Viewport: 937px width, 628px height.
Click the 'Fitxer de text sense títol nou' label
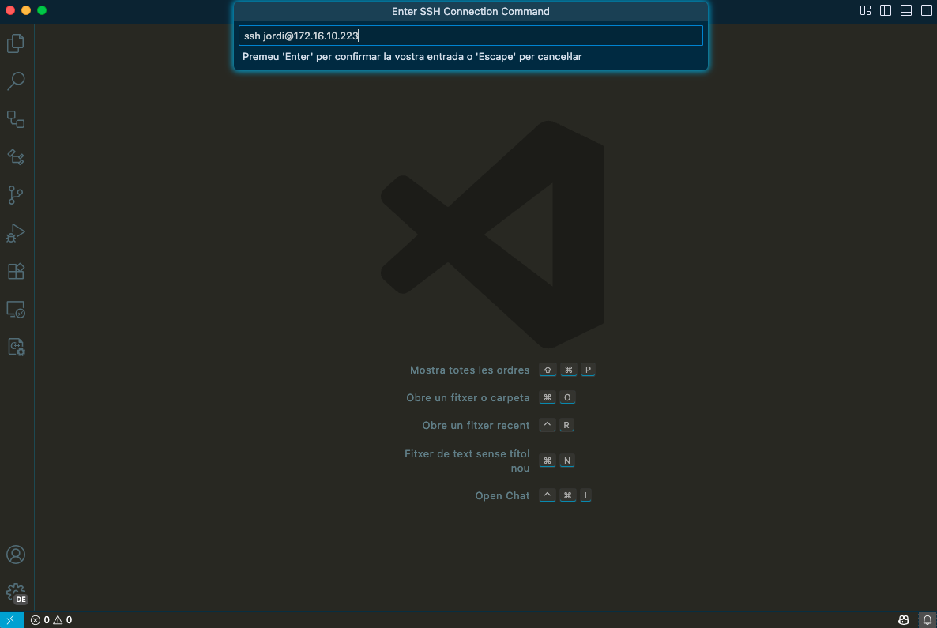click(467, 461)
